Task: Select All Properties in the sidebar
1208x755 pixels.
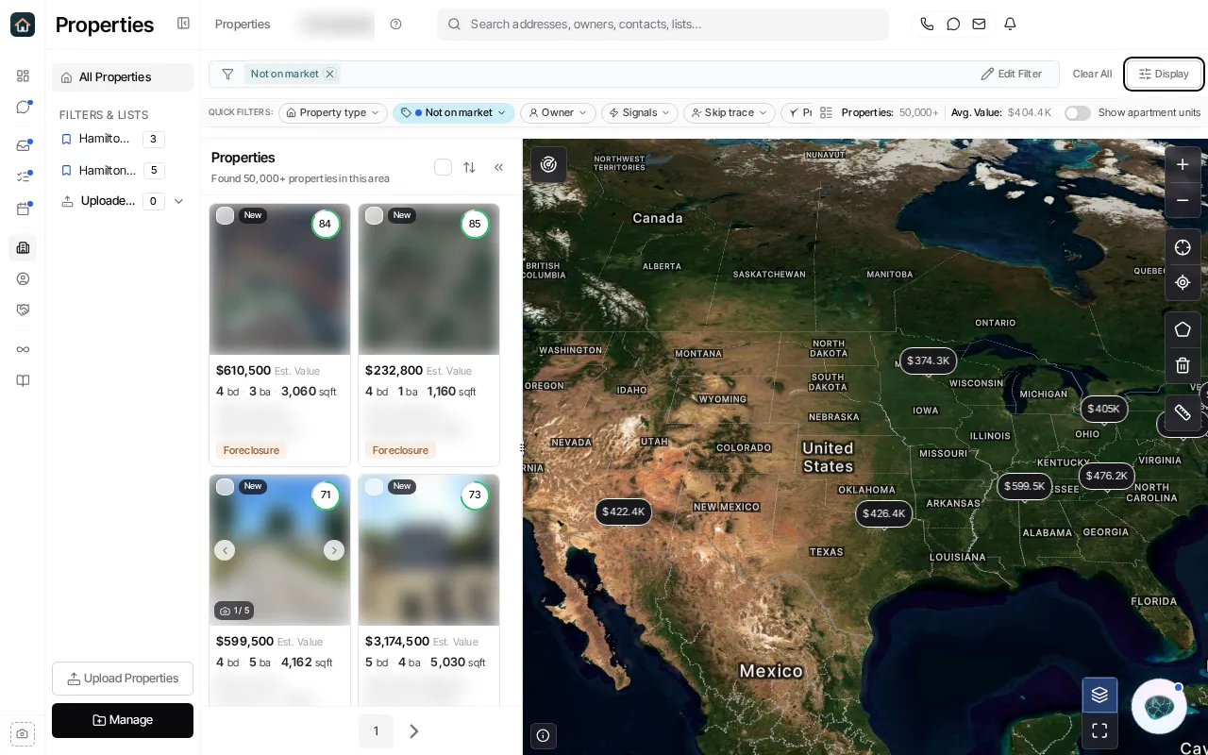Action: click(x=123, y=77)
